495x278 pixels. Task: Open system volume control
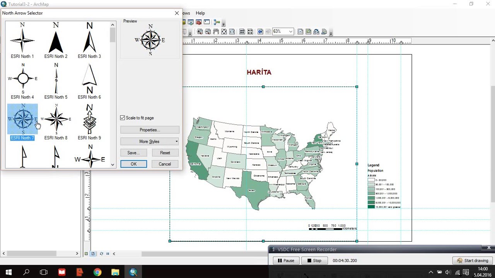click(x=448, y=272)
